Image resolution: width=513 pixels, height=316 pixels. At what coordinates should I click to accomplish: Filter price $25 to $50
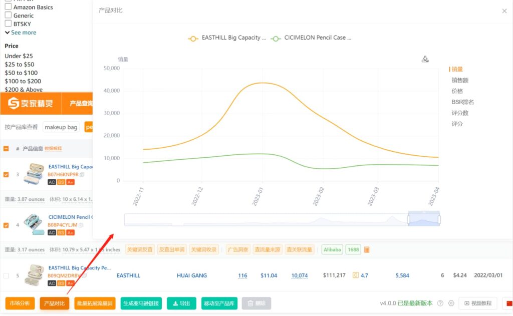(20, 65)
